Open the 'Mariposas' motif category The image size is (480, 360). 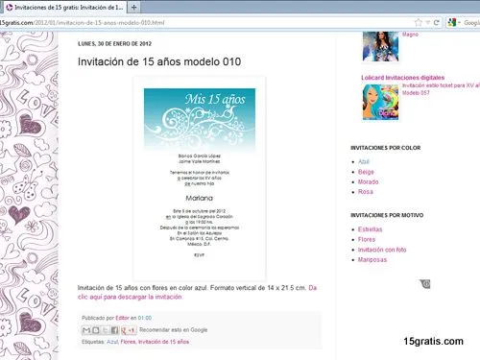(x=372, y=259)
